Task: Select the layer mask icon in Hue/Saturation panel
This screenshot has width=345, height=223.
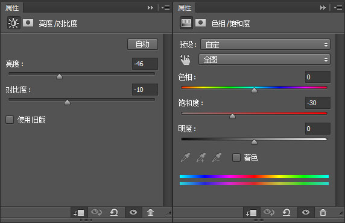Action: (x=200, y=23)
